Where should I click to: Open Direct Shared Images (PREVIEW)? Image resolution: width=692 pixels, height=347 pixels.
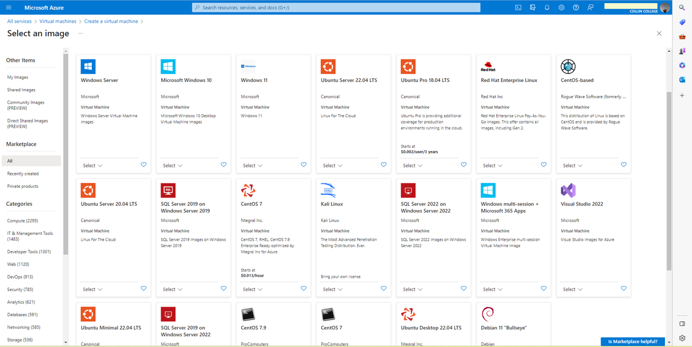click(x=28, y=124)
